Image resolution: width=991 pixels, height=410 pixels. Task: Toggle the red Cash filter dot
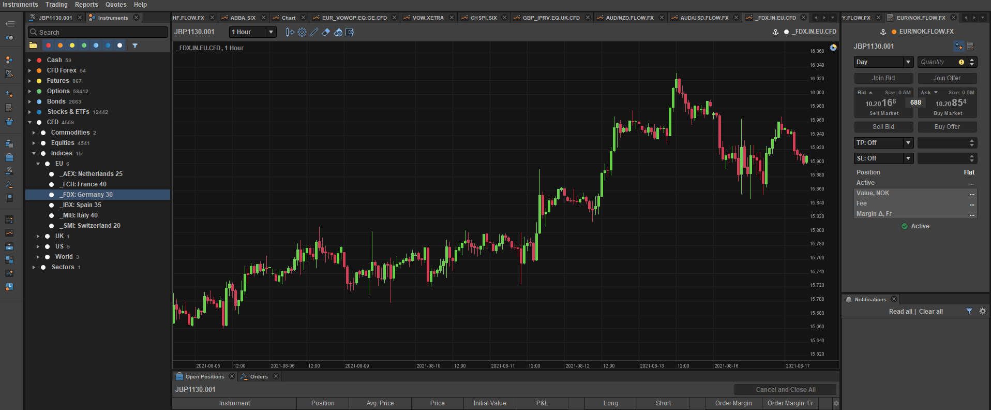click(49, 46)
